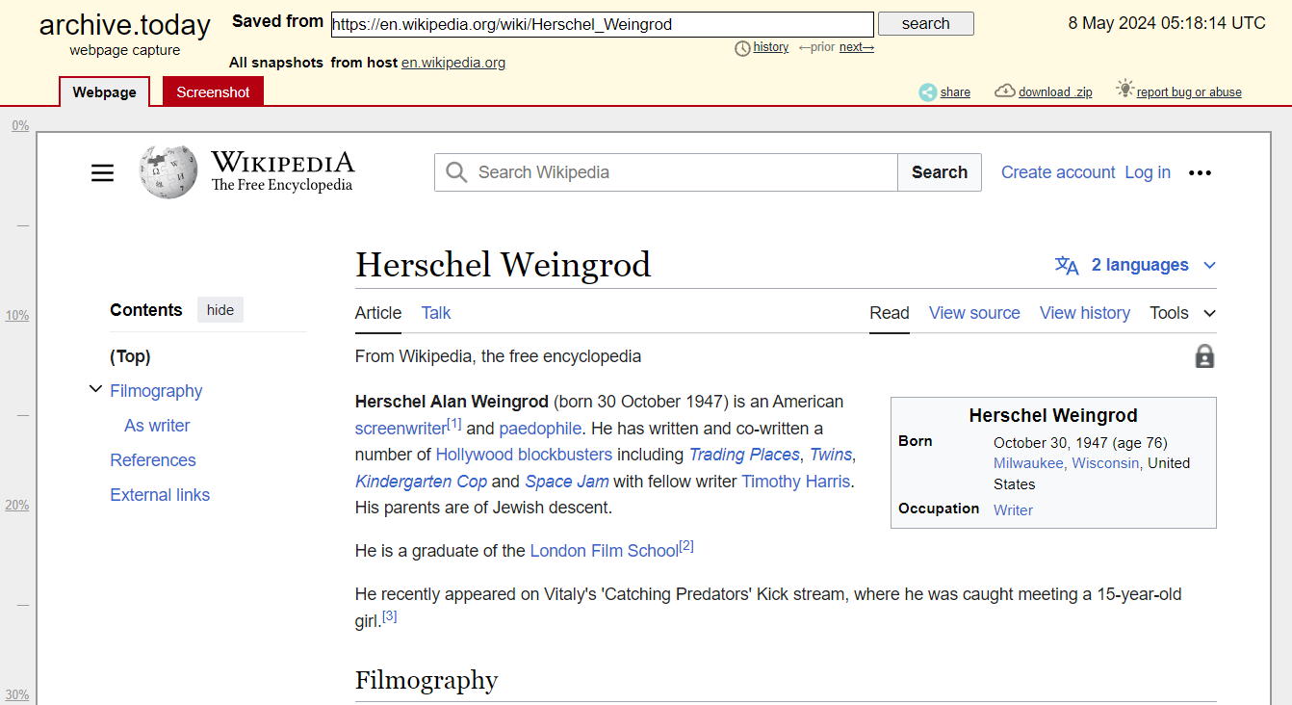Screen dimensions: 1292x705
Task: Jump to 20% page position marker
Action: (x=17, y=506)
